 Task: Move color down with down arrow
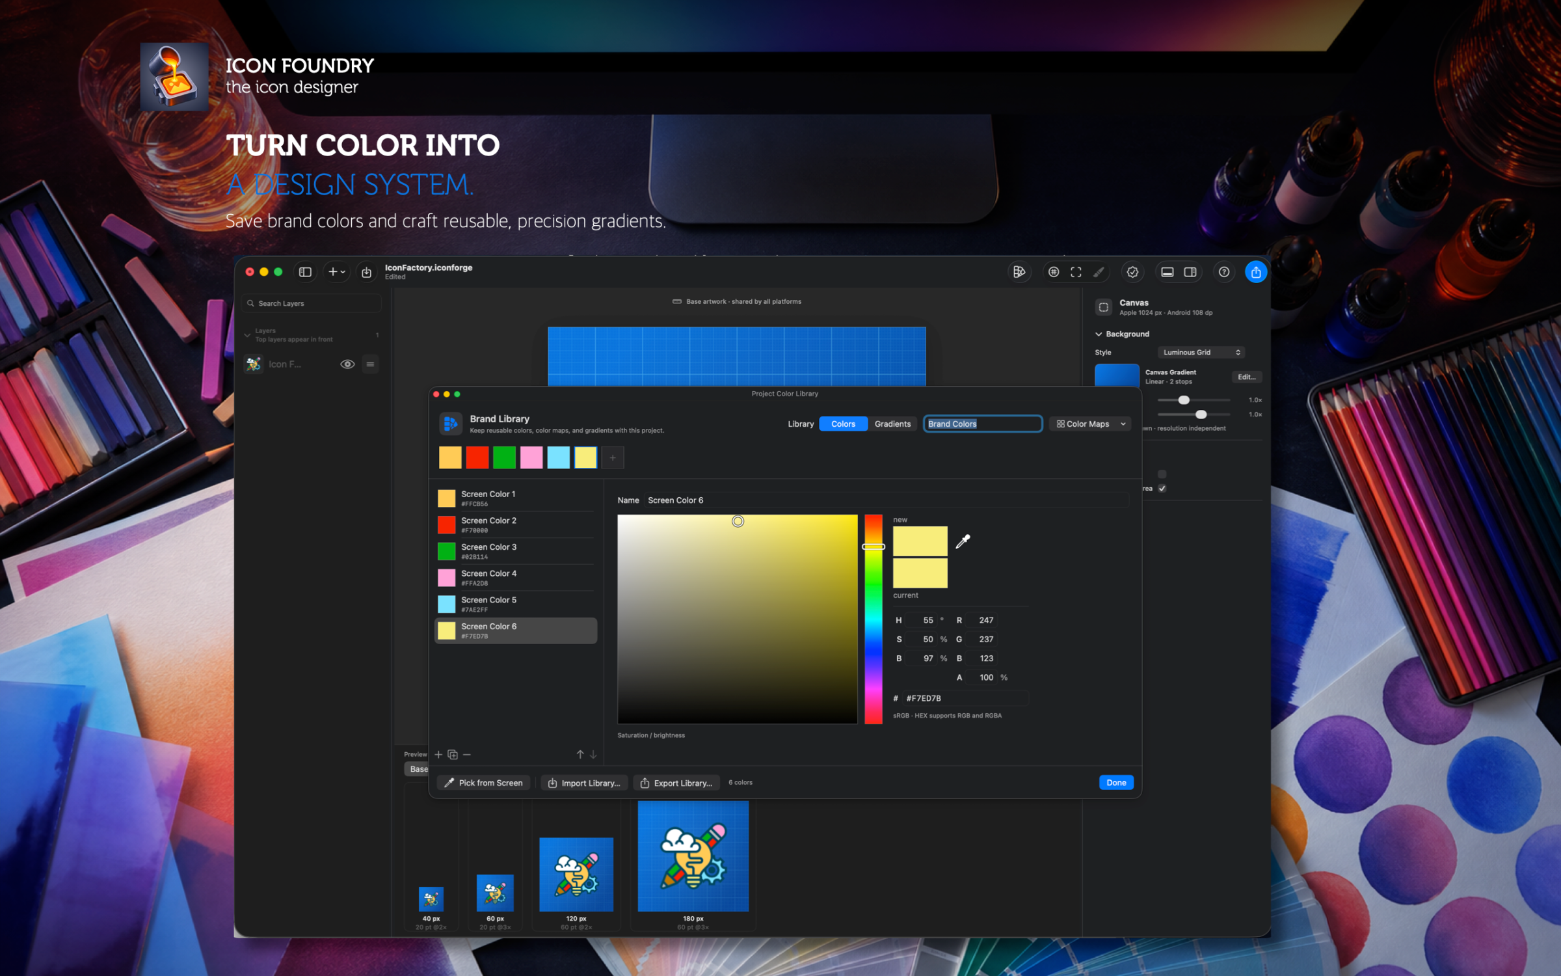coord(593,755)
